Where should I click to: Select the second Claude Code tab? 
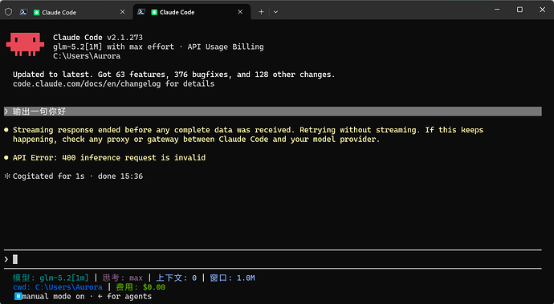click(x=192, y=12)
